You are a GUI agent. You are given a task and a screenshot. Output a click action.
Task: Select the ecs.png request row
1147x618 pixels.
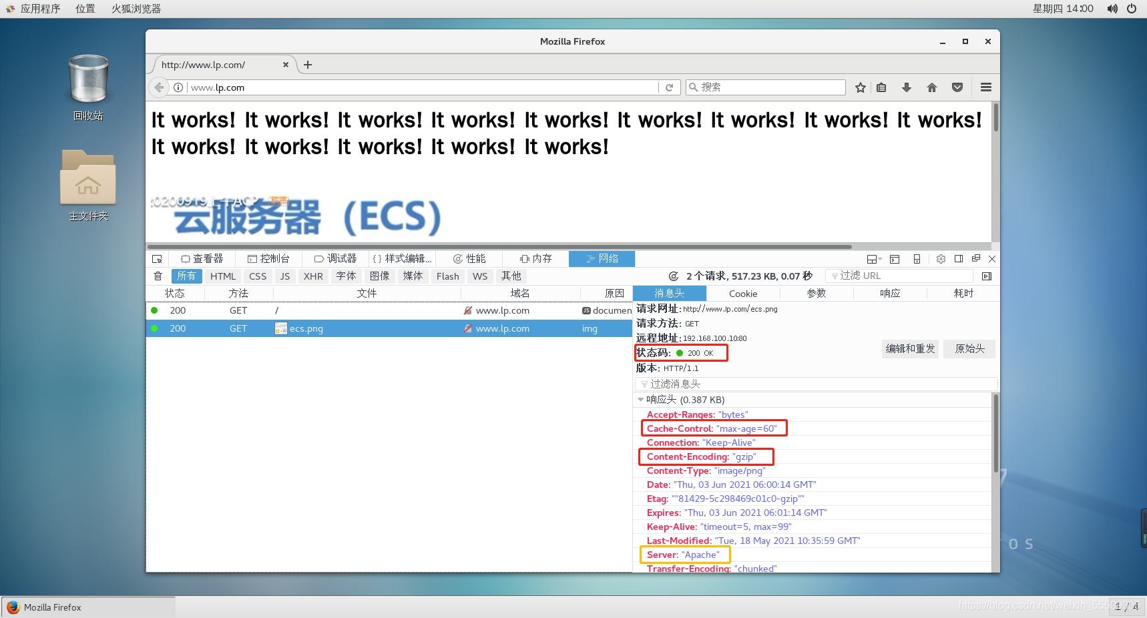pyautogui.click(x=389, y=328)
